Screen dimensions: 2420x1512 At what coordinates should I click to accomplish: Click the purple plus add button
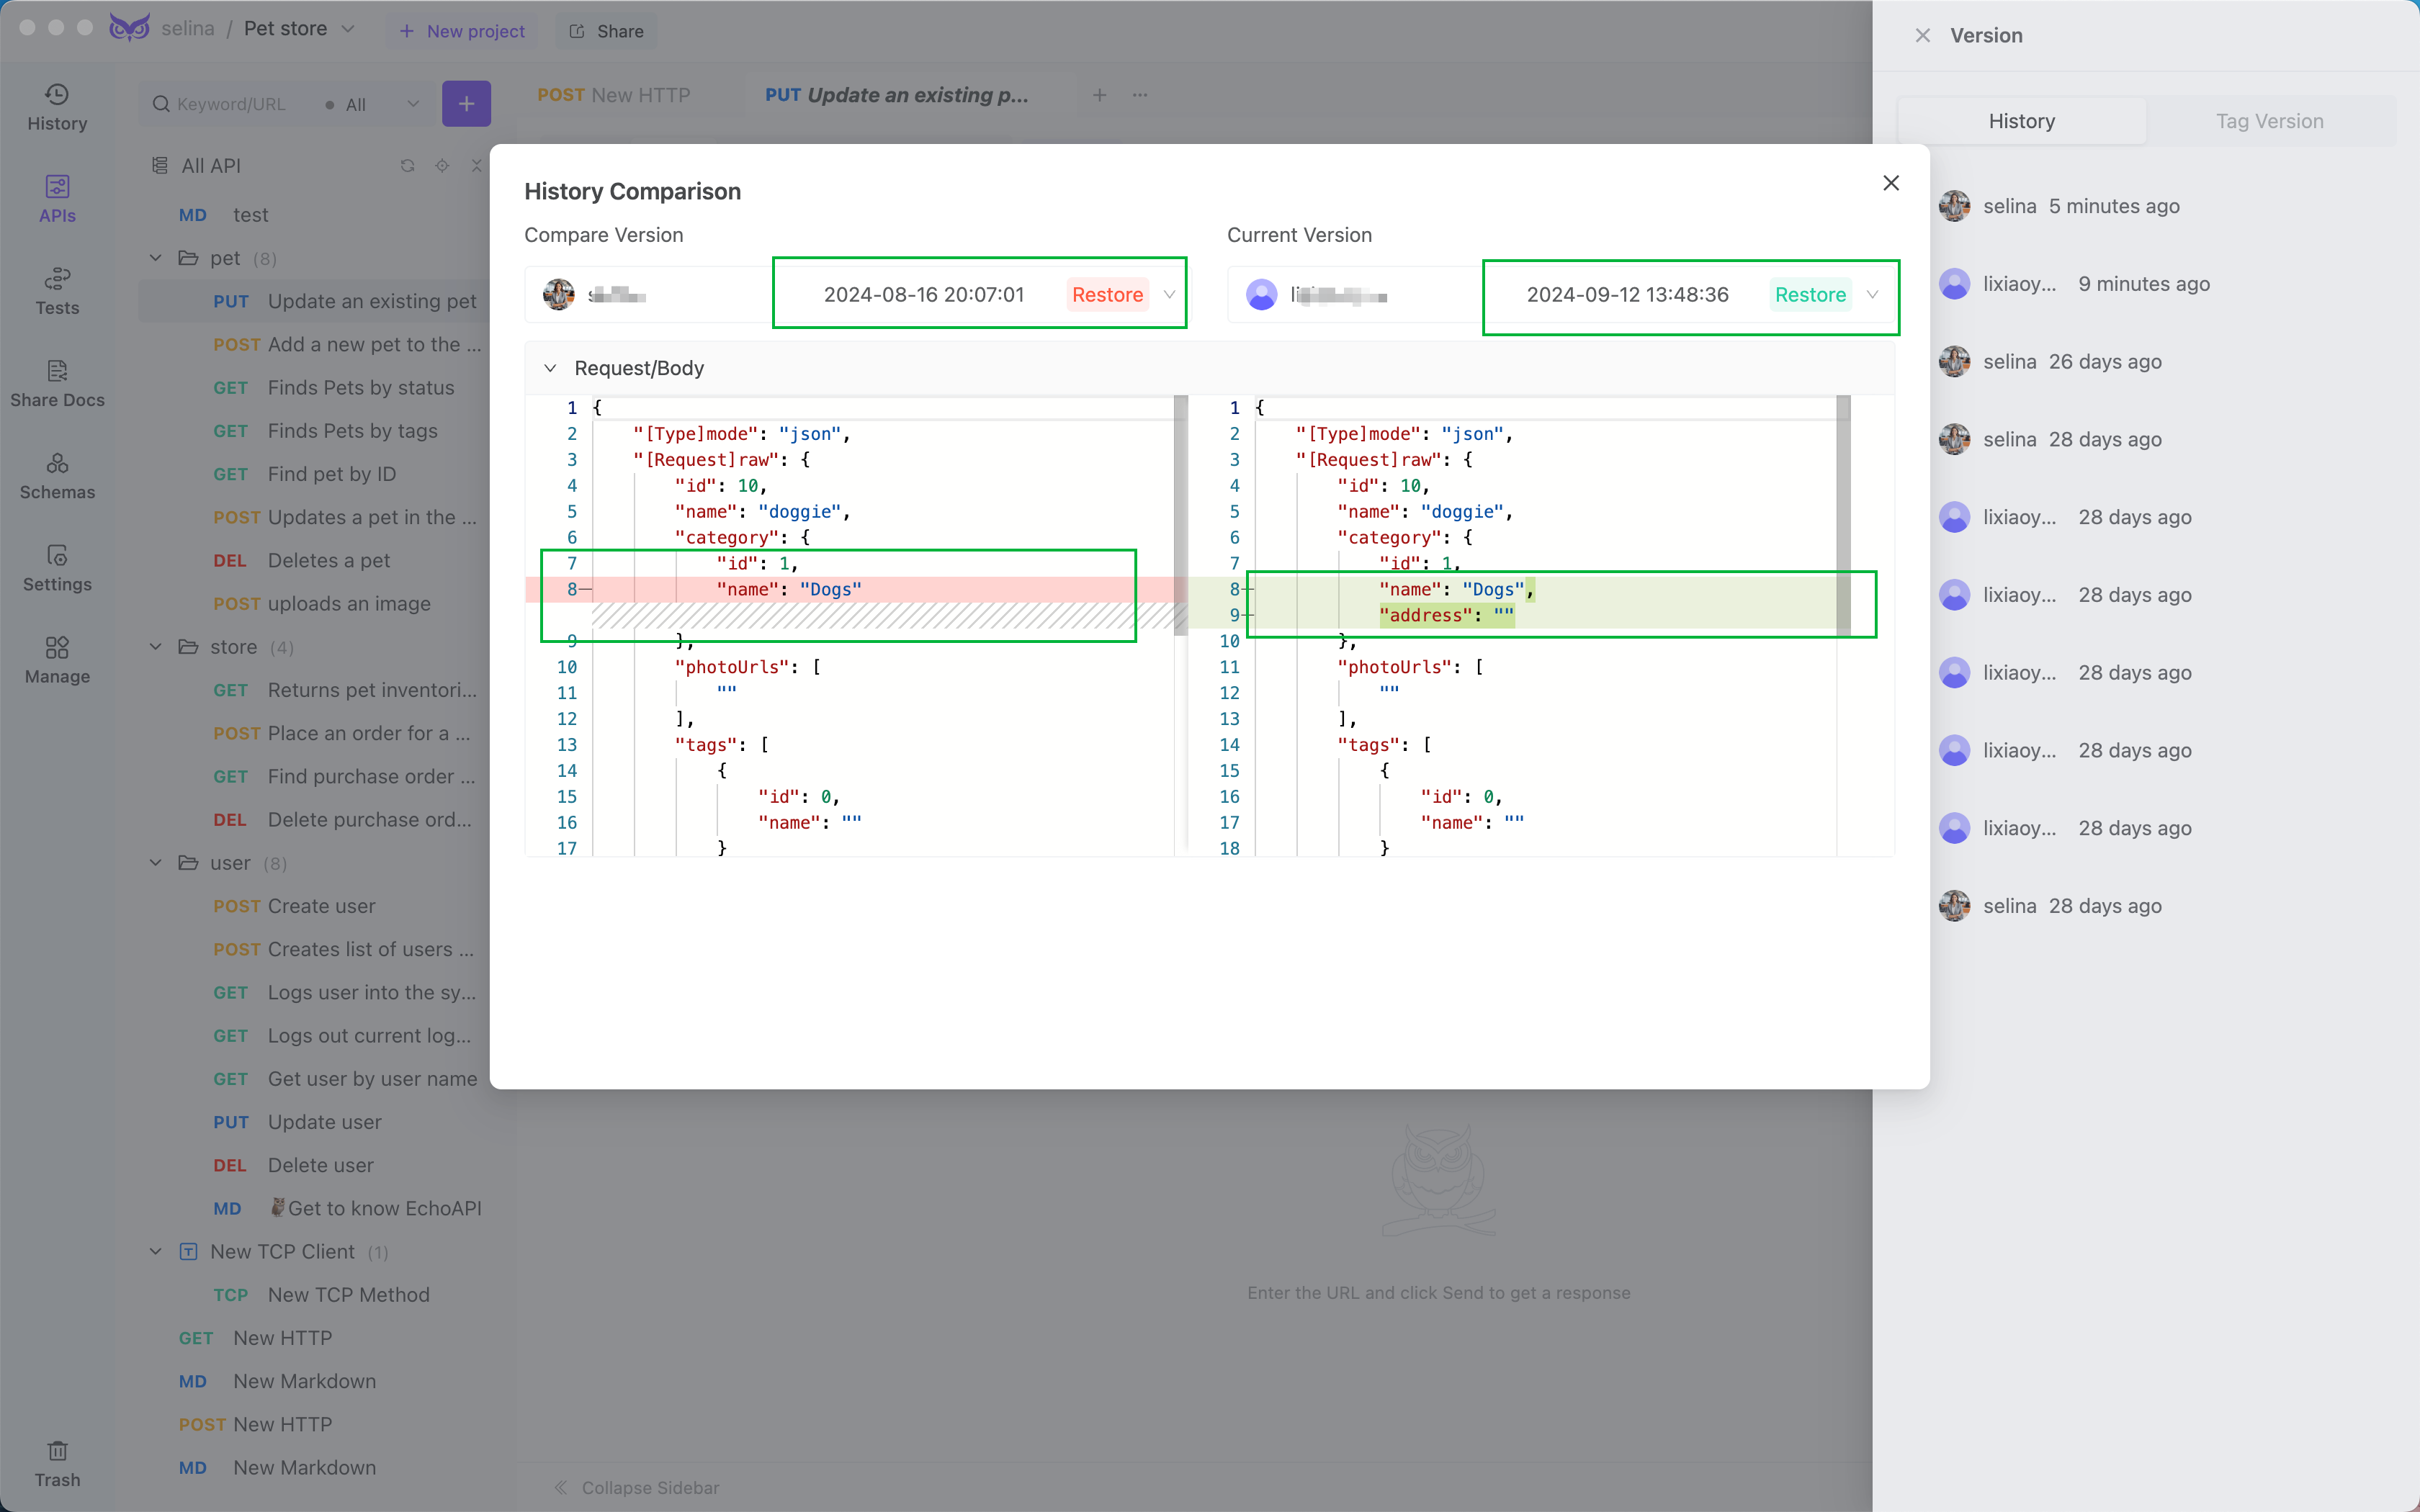466,103
